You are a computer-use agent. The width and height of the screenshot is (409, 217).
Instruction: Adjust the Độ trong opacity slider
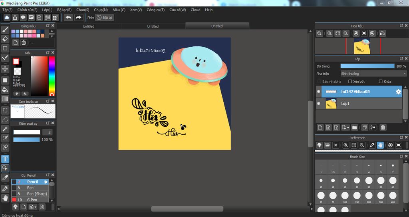click(367, 66)
